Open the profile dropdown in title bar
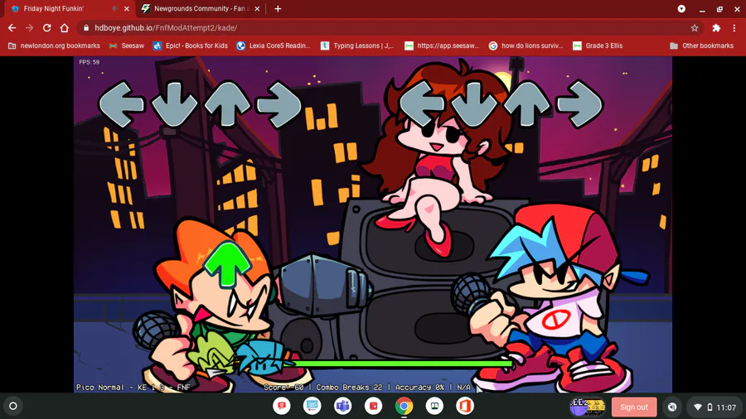Viewport: 746px width, 419px height. (681, 8)
